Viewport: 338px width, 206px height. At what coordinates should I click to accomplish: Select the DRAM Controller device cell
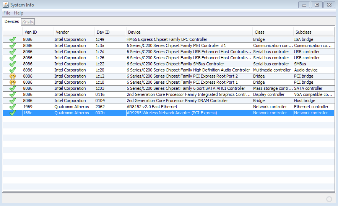tap(189, 101)
